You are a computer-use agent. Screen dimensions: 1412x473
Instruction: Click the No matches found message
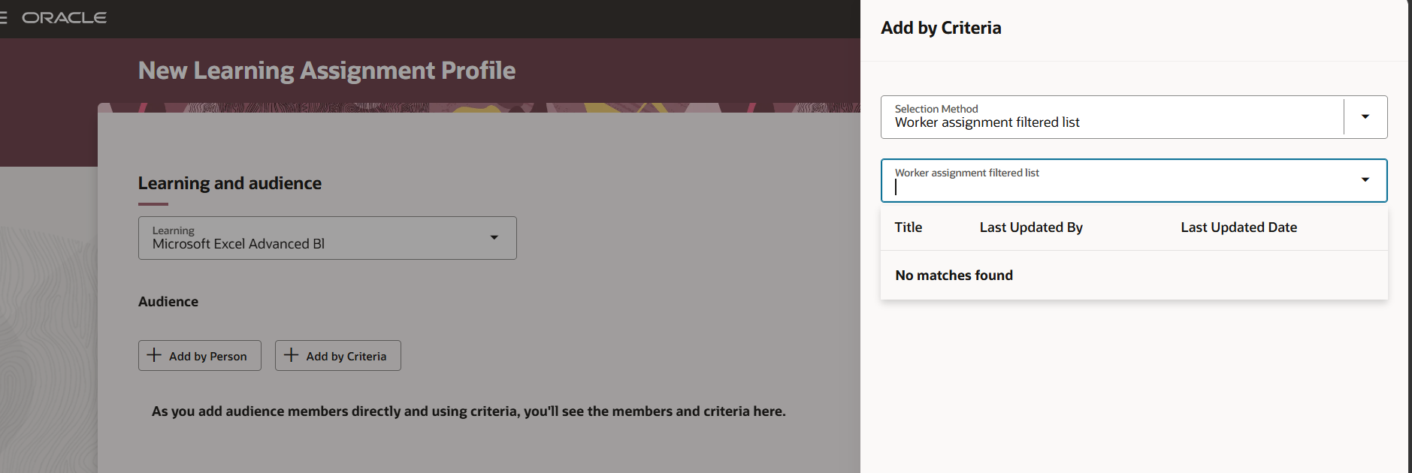(x=954, y=276)
